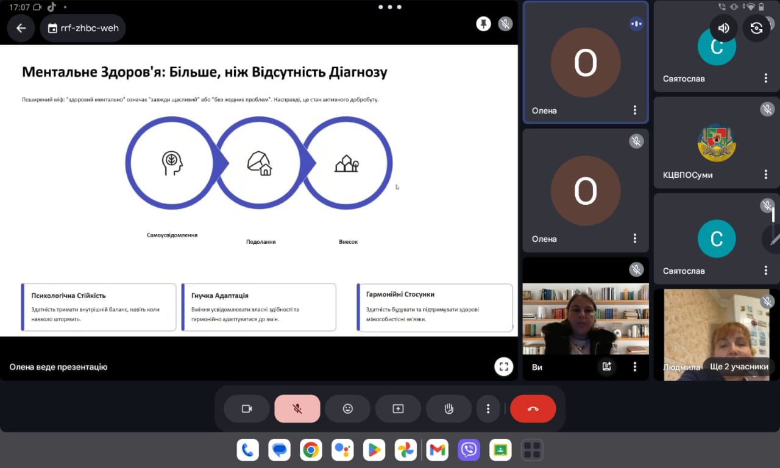Viewport: 780px width, 468px height.
Task: Tap the three-dot handle at top center
Action: [x=389, y=7]
